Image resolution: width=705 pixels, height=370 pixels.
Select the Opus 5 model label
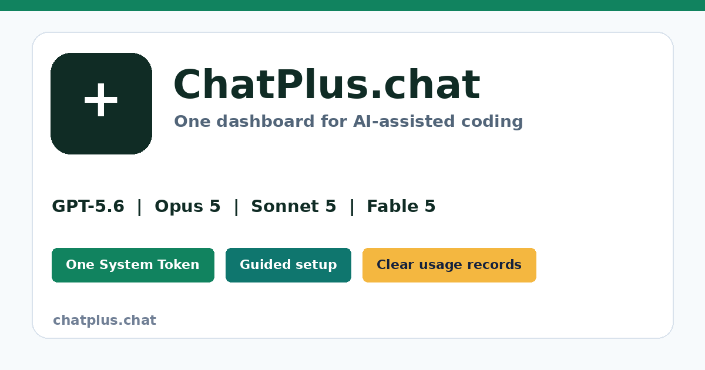point(187,207)
